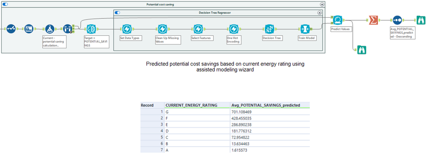Screen dimensions: 431x157
Task: Click the CURRENT_ENERGY_RATING column header
Action: pos(197,105)
